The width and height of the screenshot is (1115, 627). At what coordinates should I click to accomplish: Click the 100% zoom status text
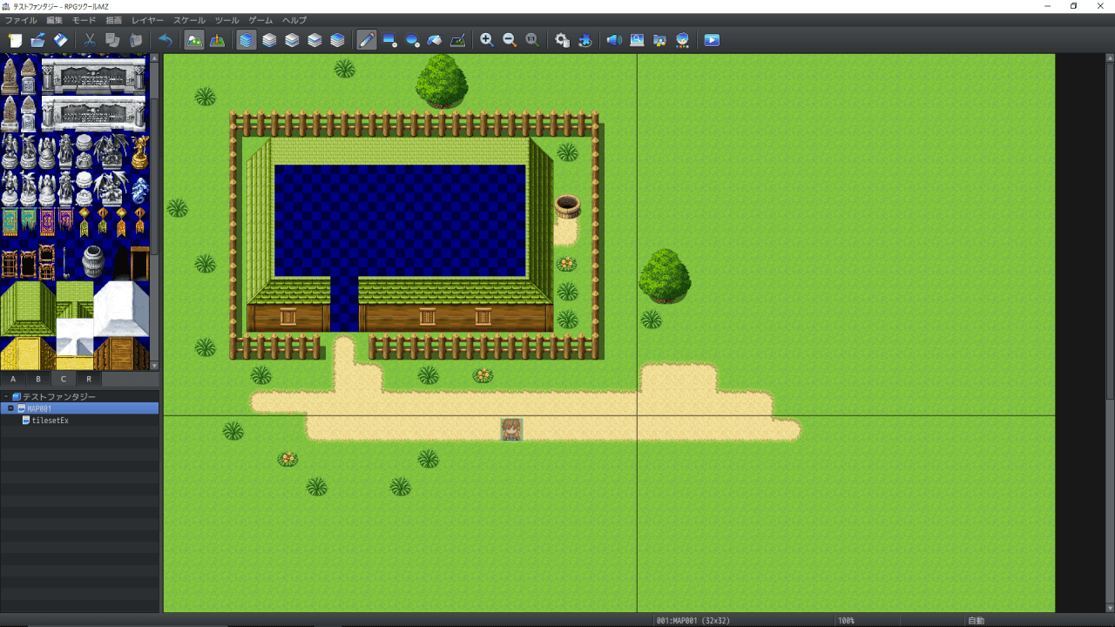coord(846,621)
